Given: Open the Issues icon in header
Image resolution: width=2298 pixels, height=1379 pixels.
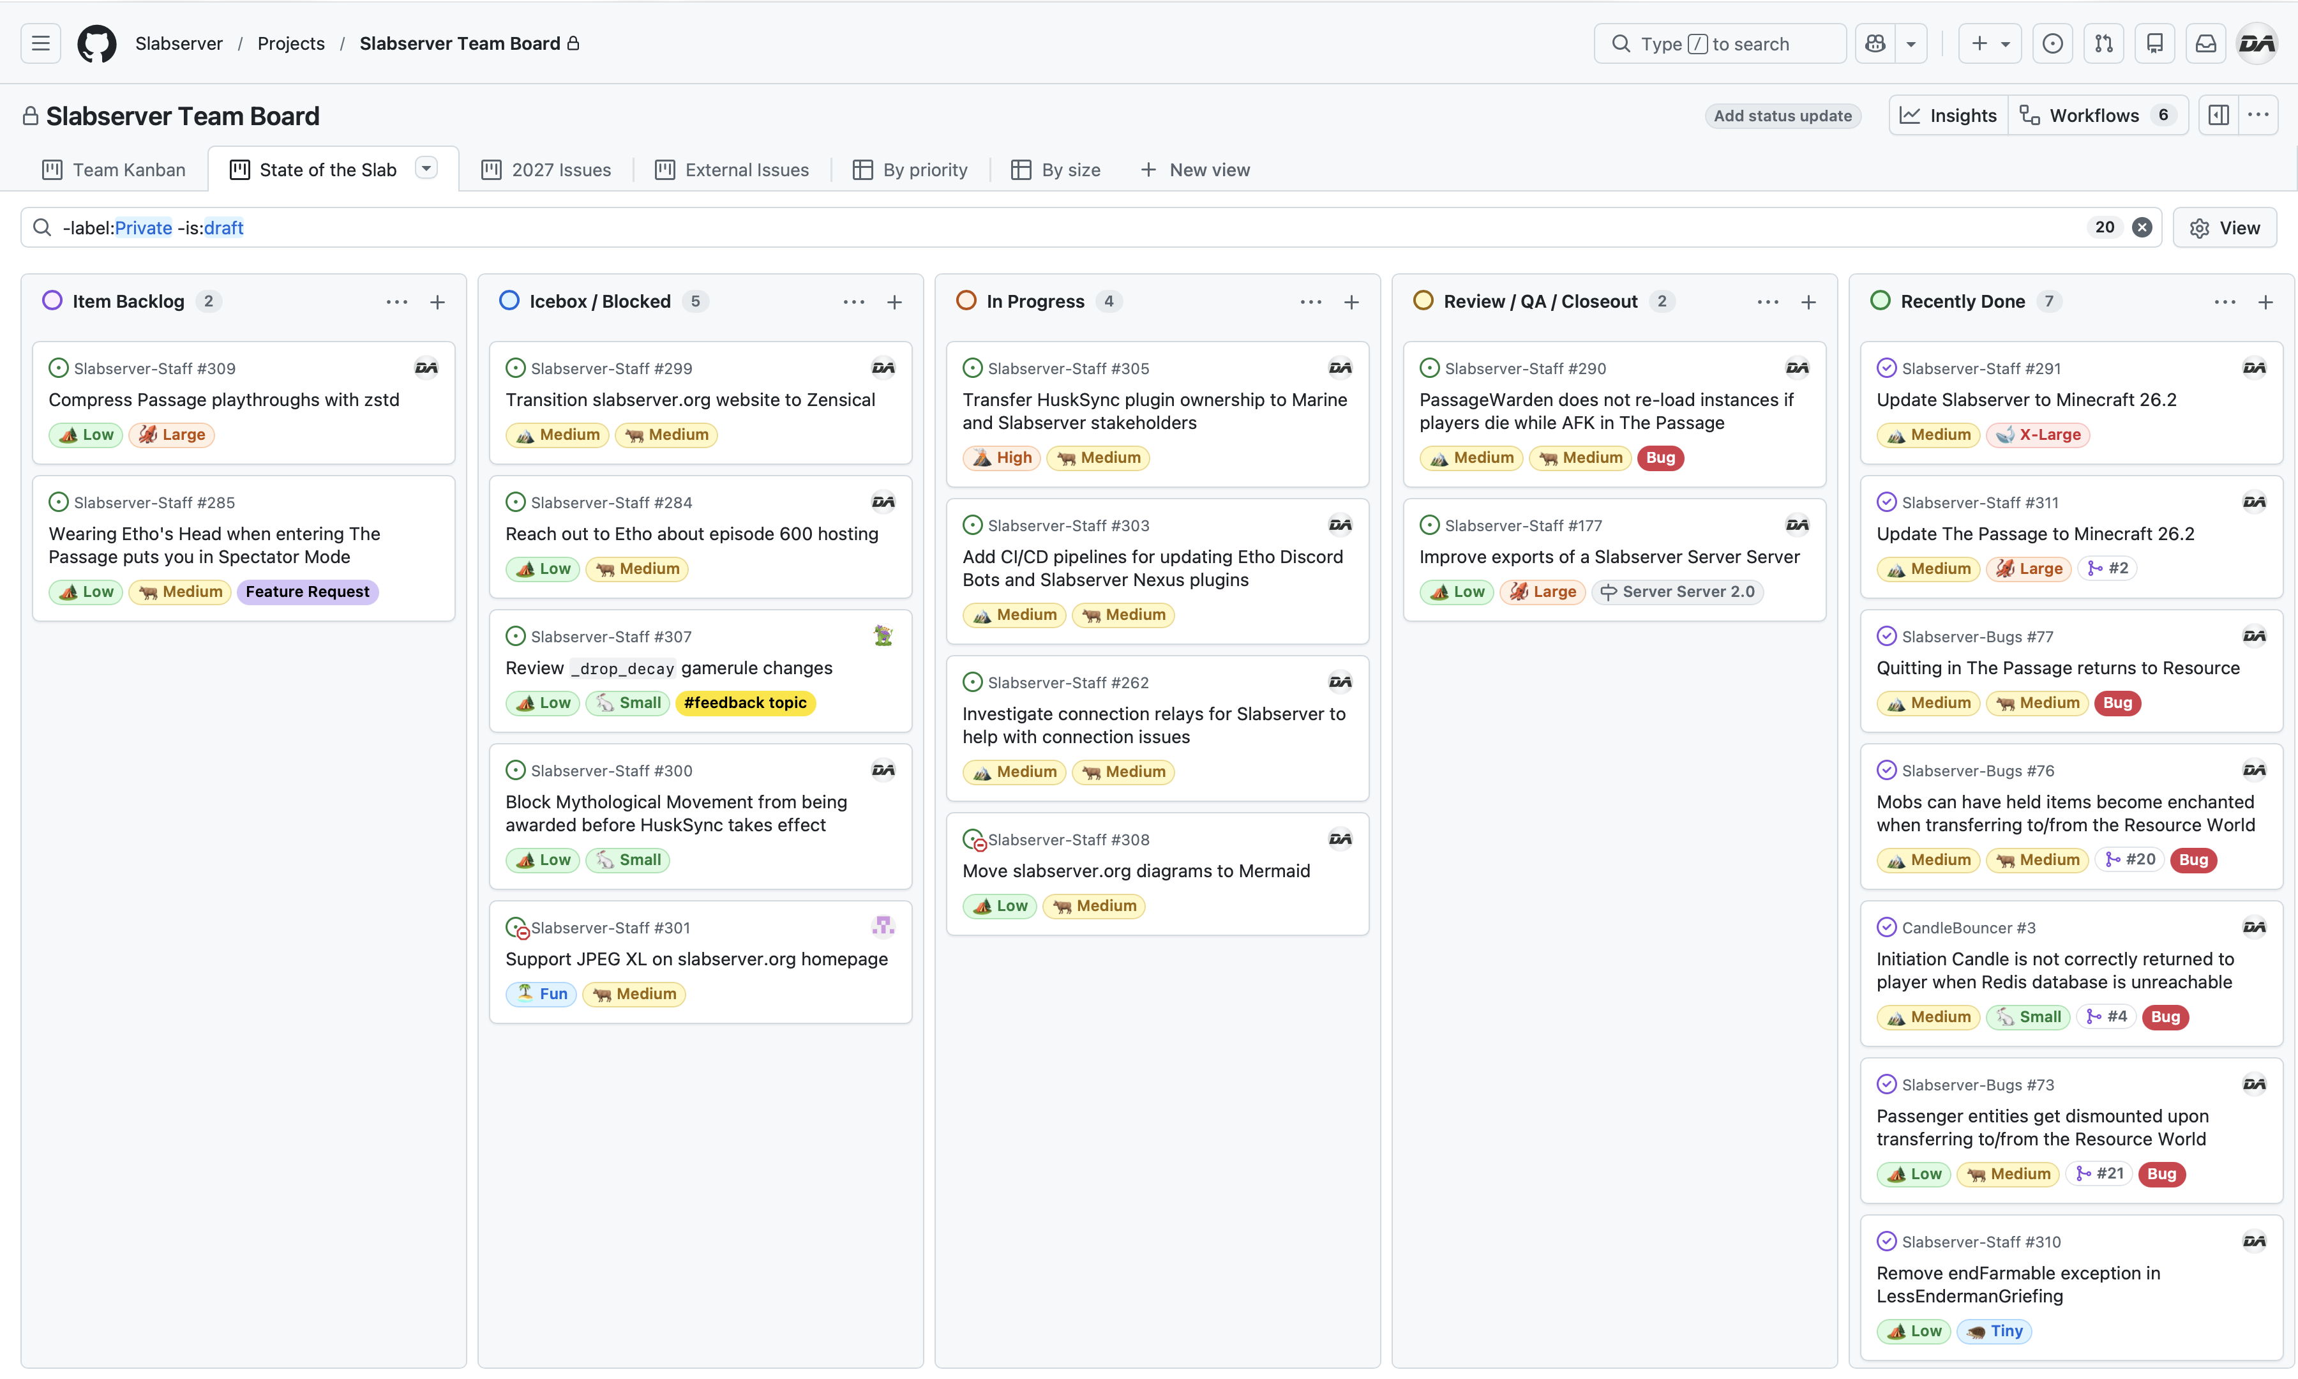Looking at the screenshot, I should coord(2053,43).
